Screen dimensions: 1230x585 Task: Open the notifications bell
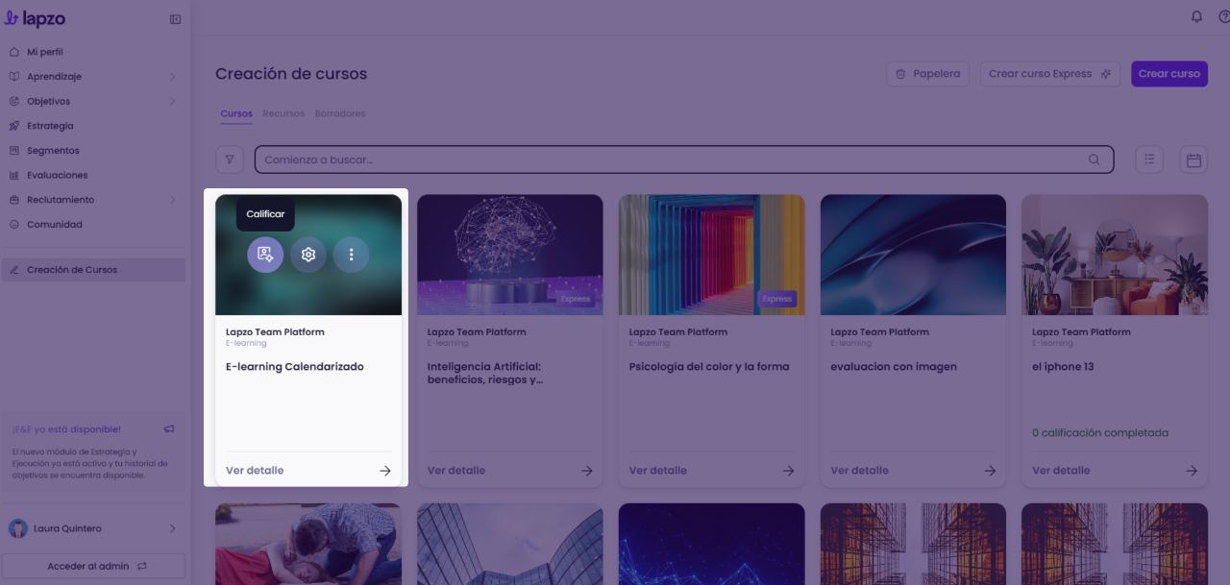[x=1196, y=17]
